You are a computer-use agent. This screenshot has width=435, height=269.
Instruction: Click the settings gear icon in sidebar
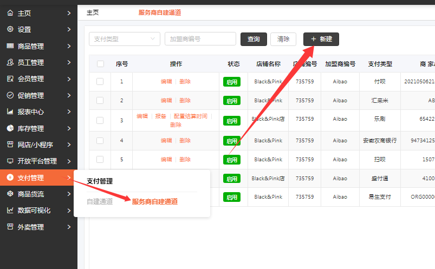[10, 29]
